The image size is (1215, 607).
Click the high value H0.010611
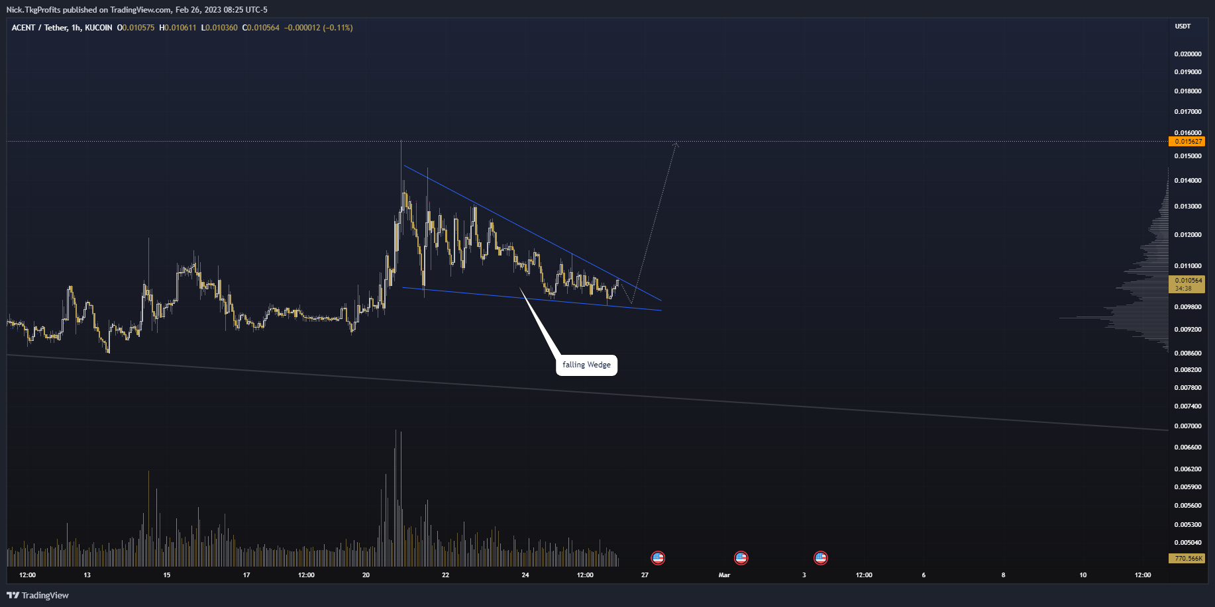tap(178, 28)
